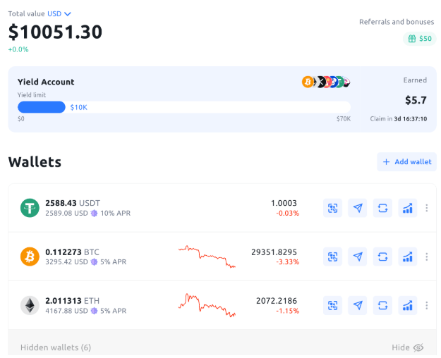The width and height of the screenshot is (441, 358).
Task: Click the send icon in BTC row
Action: coord(358,257)
